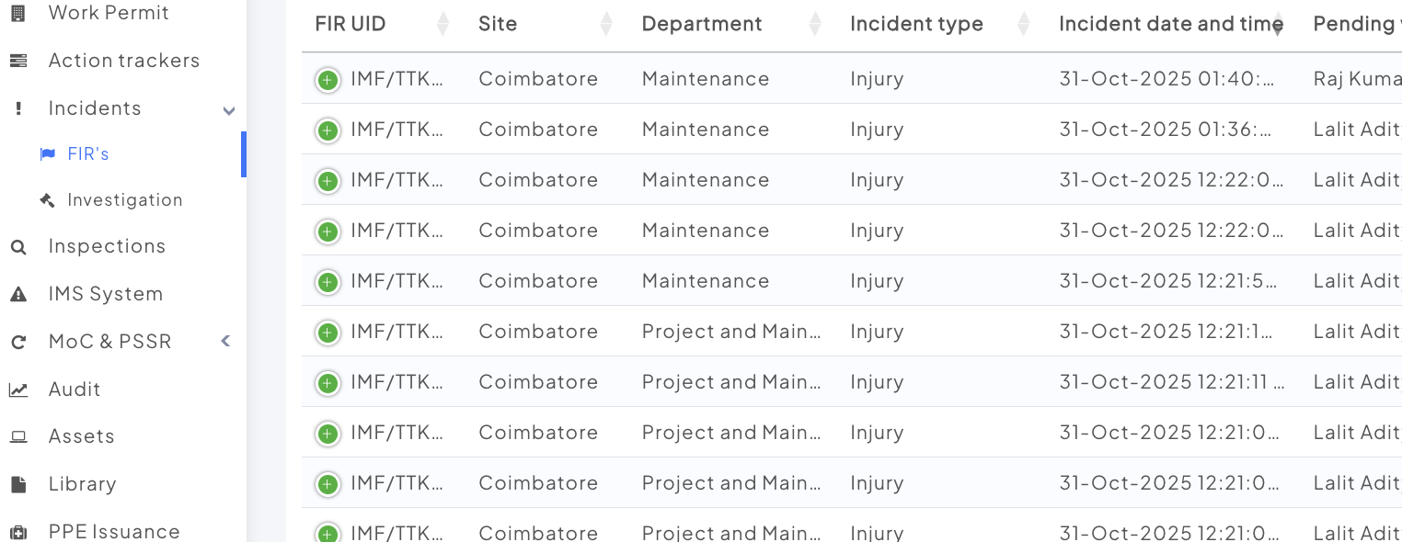Collapse the Incidents menu chevron

[x=229, y=110]
